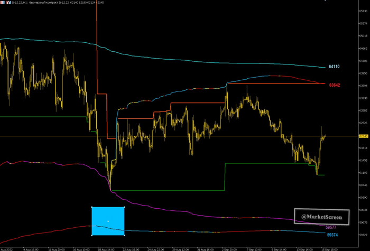
Task: Click the 16 Aug 10:00 time label
Action: [81, 249]
